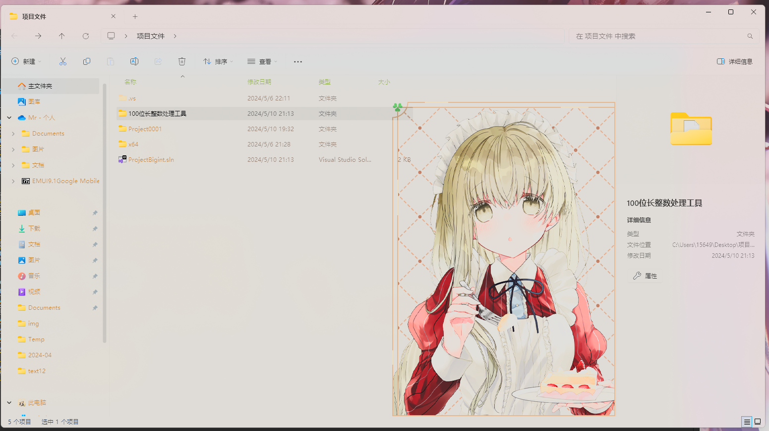Click the Copy icon in toolbar
The width and height of the screenshot is (769, 431).
(x=87, y=61)
